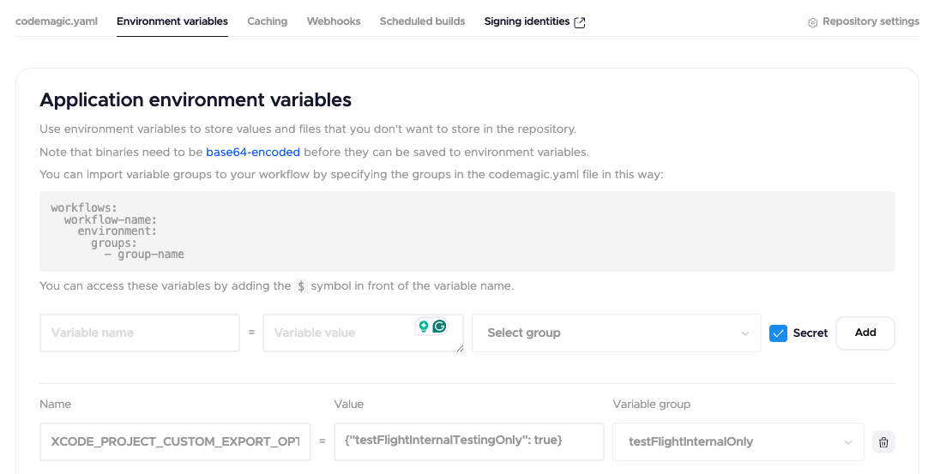Viewport: 934px width, 474px height.
Task: Click the resize handle of Variable value
Action: pos(460,348)
